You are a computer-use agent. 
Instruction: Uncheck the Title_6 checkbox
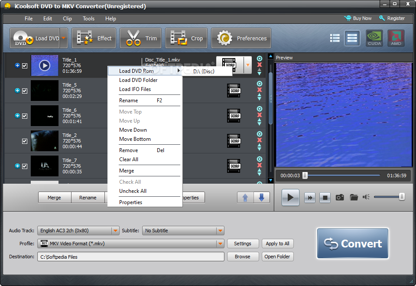[25, 116]
